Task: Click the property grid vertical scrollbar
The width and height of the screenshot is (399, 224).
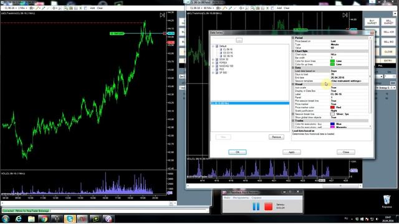Action: pyautogui.click(x=370, y=82)
